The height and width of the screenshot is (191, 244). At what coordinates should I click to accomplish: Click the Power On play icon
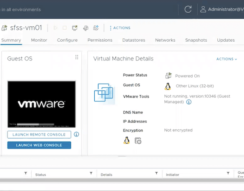(55, 28)
